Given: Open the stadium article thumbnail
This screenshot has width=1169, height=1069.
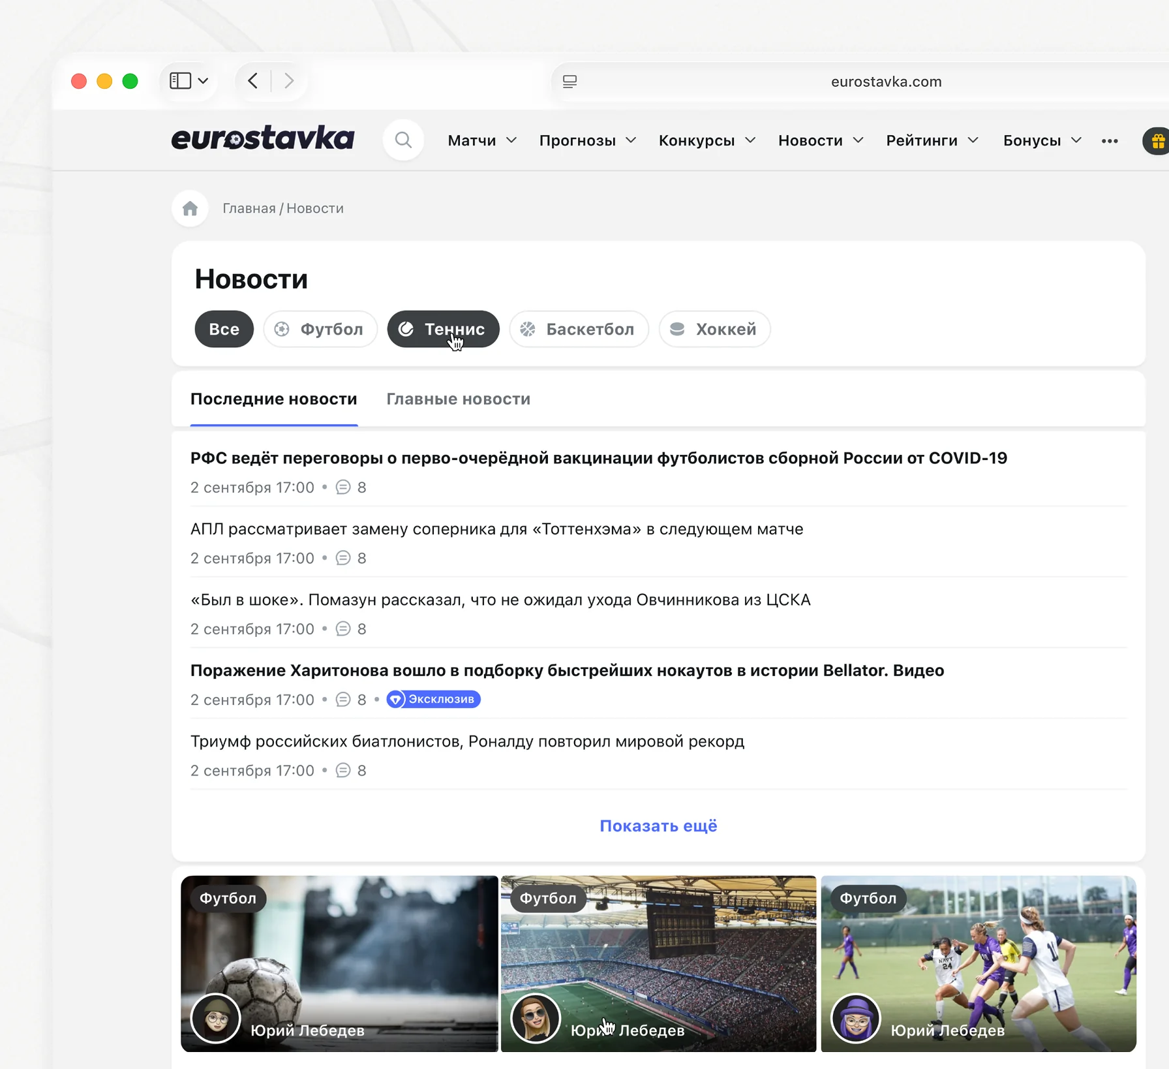Looking at the screenshot, I should (659, 964).
